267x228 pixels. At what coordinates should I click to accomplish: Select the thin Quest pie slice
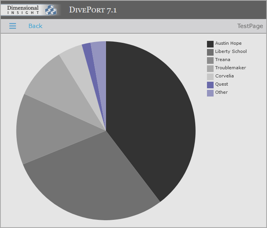pyautogui.click(x=88, y=58)
